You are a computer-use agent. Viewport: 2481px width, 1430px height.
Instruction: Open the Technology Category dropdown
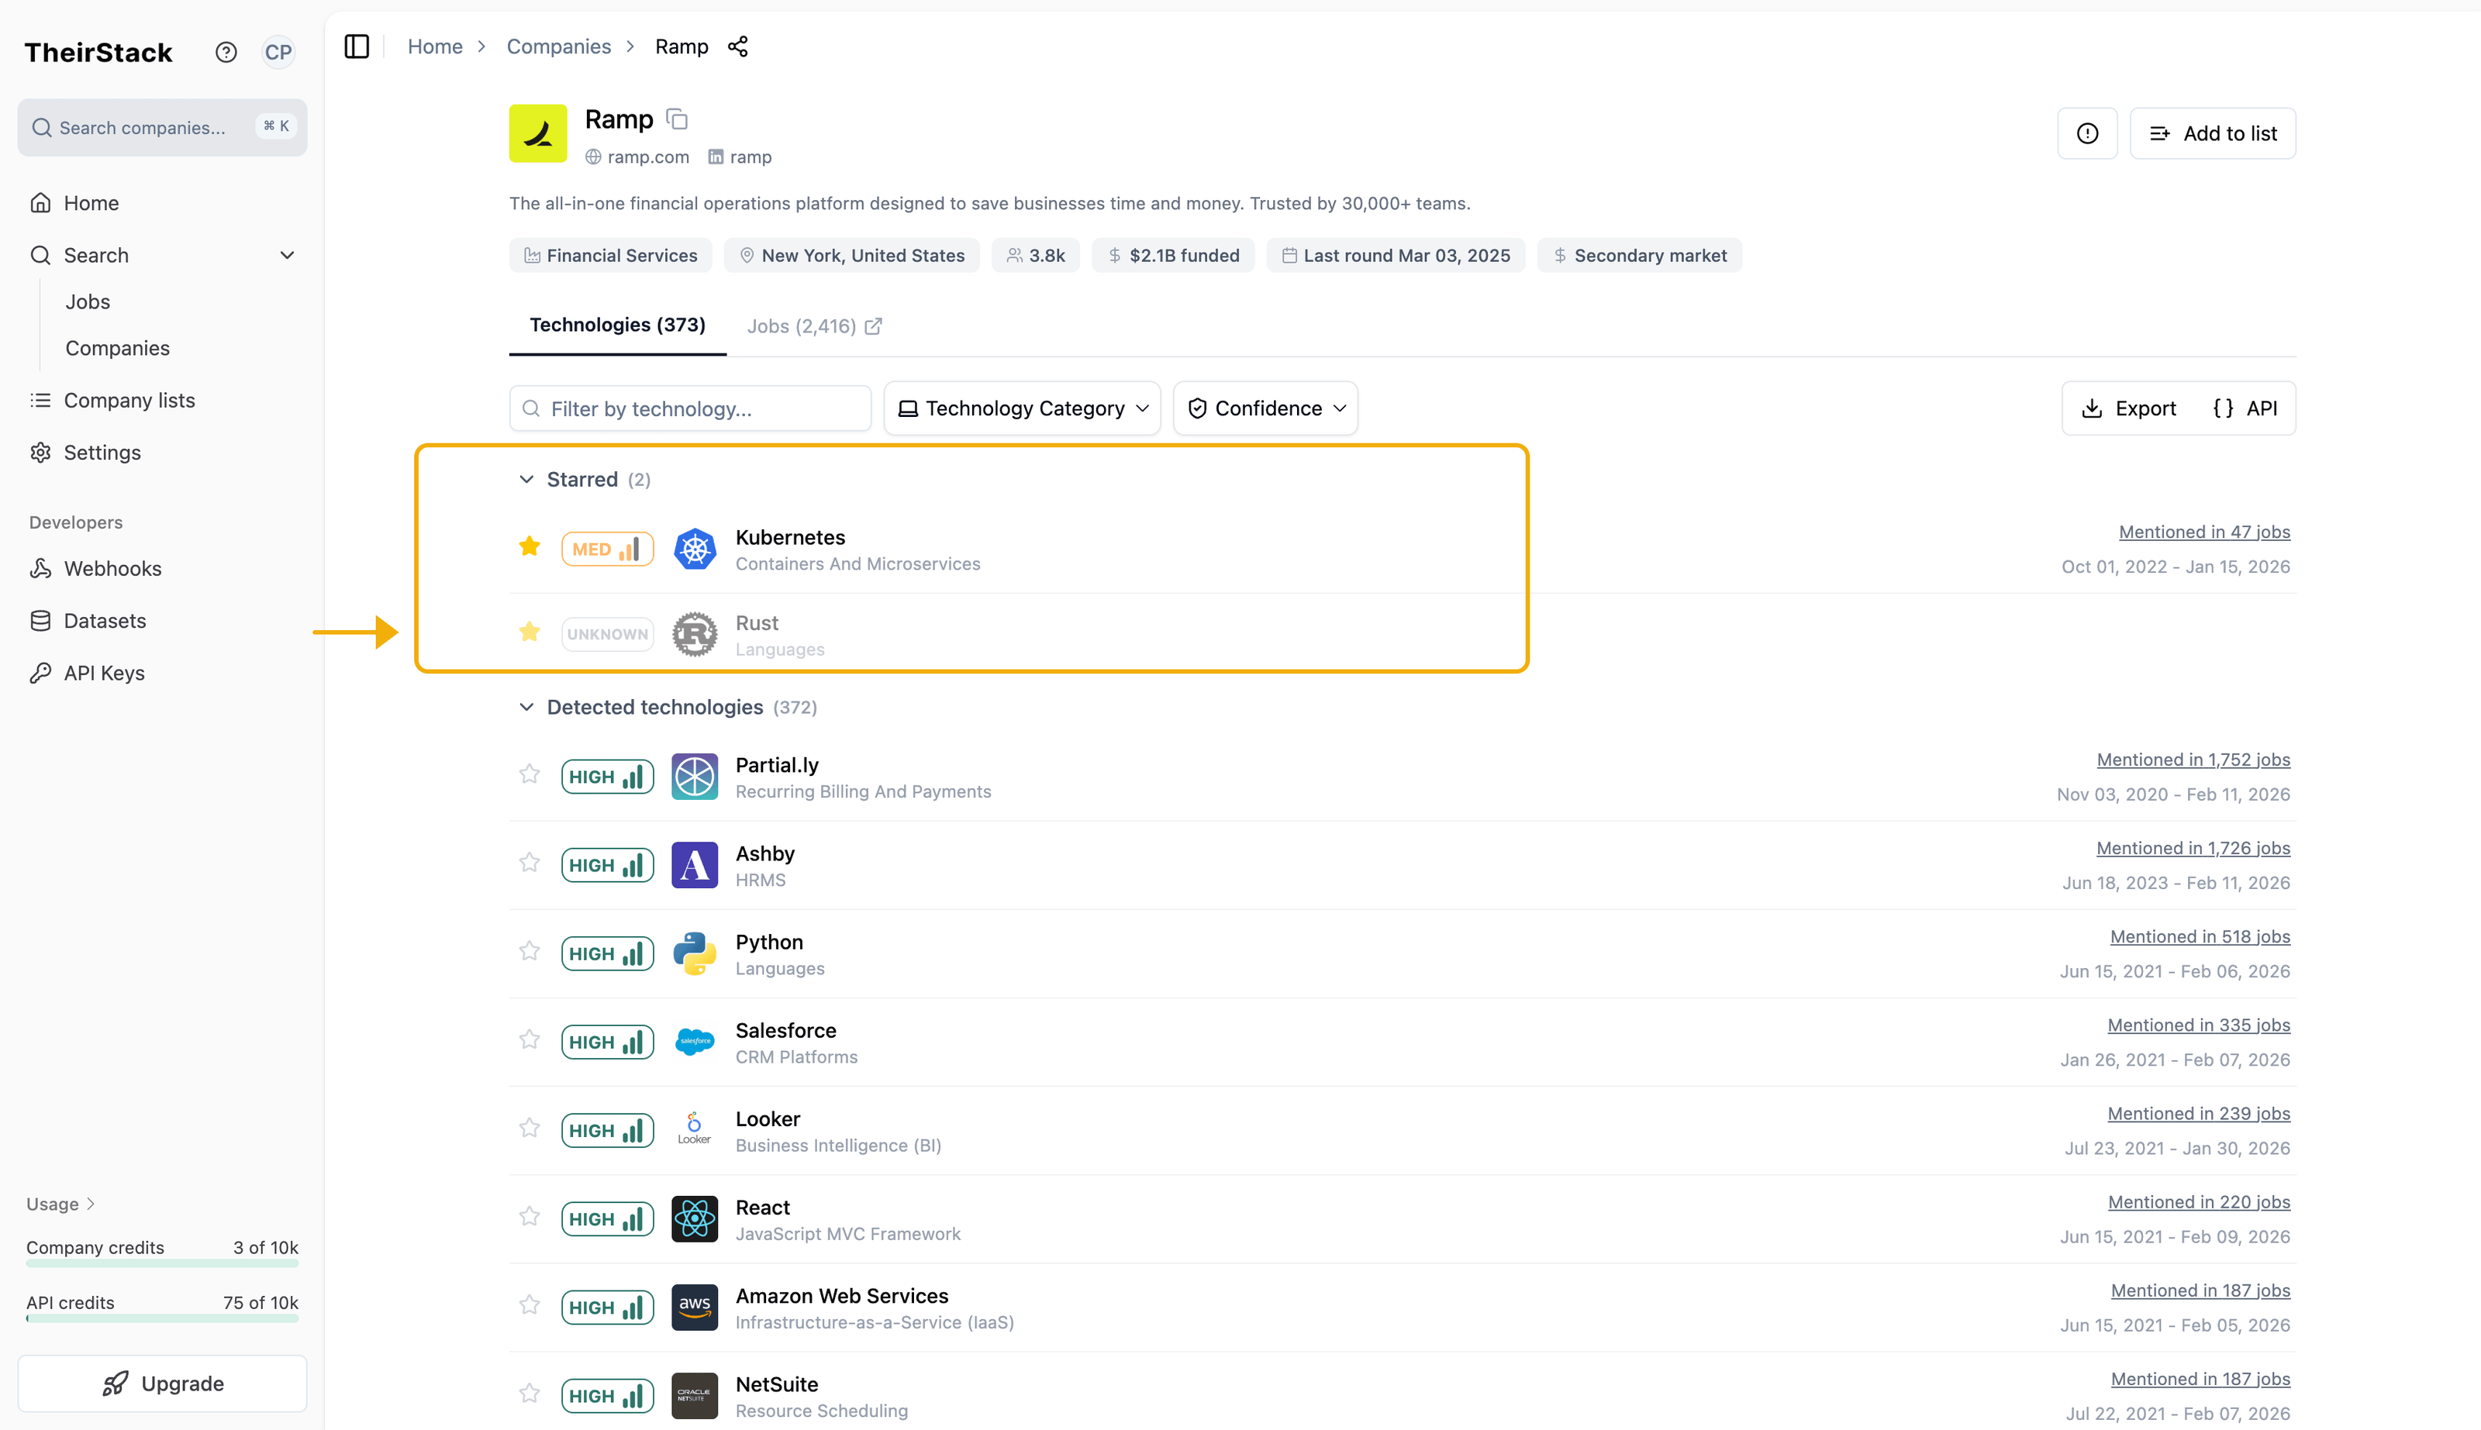point(1021,408)
